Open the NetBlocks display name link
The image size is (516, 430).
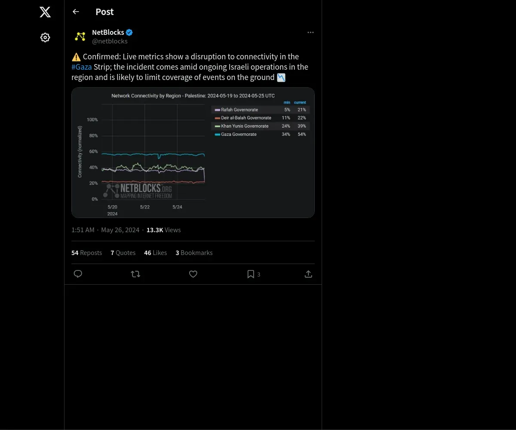tap(108, 32)
